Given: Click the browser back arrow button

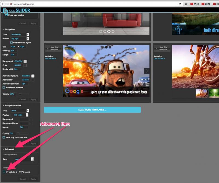Looking at the screenshot, I should click(2, 4).
